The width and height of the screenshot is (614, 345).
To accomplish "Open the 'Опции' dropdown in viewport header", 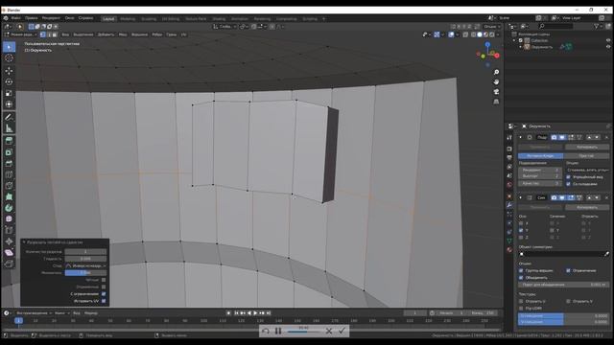I will tap(491, 27).
